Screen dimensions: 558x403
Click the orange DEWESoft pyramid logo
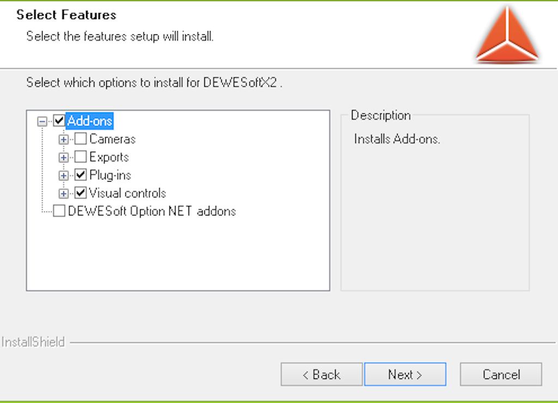coord(507,35)
